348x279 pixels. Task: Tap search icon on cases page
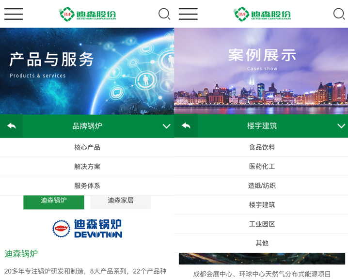tap(339, 14)
